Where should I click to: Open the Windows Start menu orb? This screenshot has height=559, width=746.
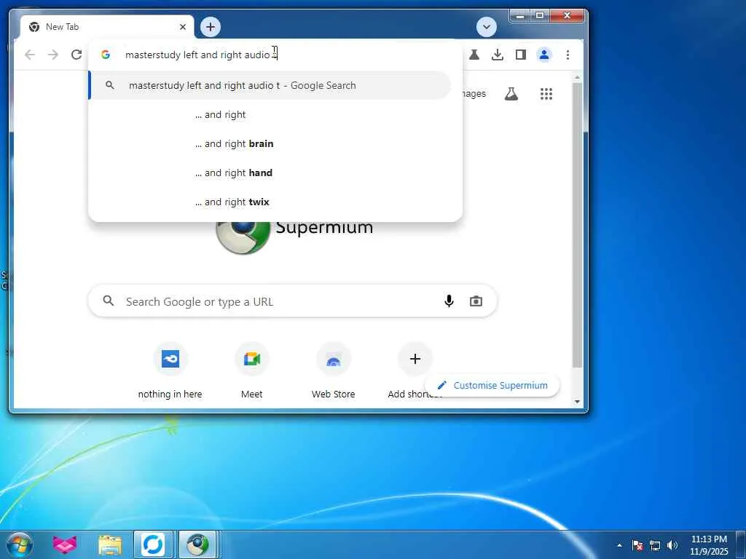coord(20,544)
